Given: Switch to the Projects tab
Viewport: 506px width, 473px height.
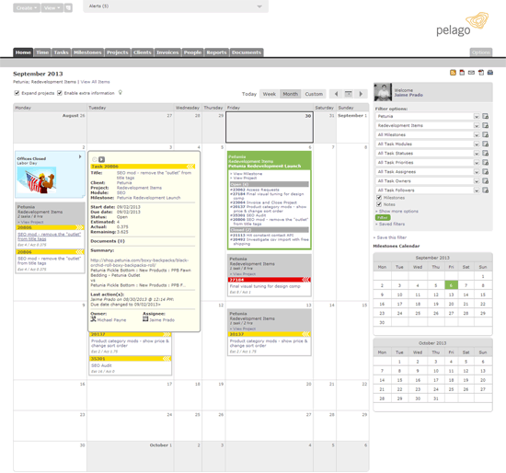Looking at the screenshot, I should tap(118, 52).
